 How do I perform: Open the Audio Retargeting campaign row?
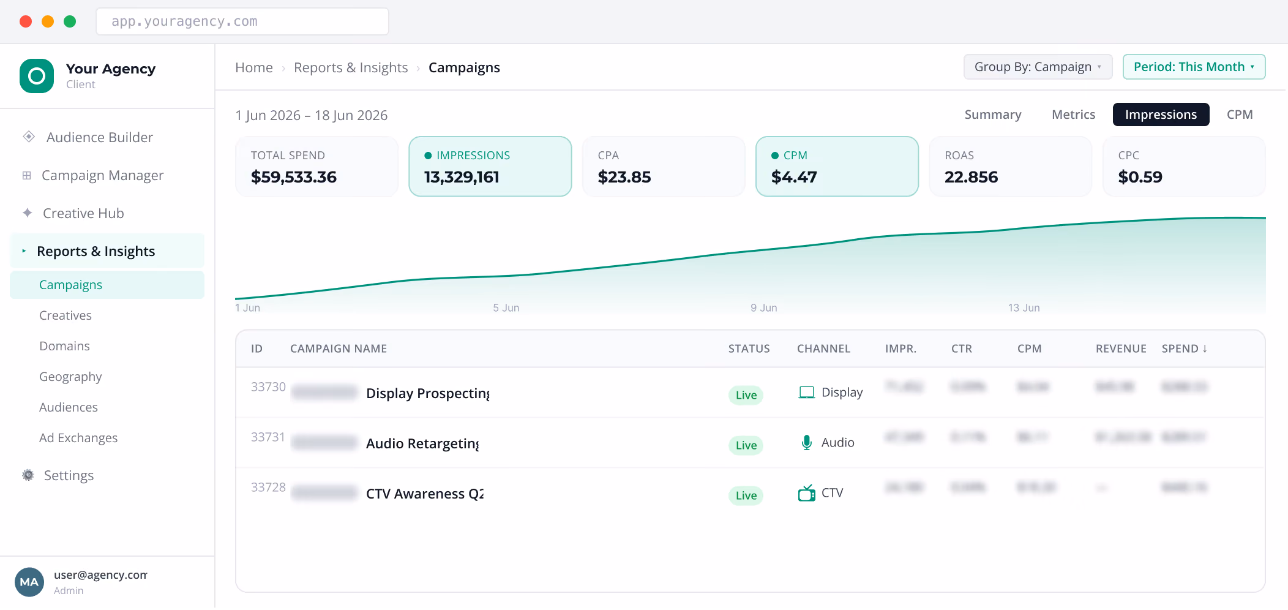(751, 443)
